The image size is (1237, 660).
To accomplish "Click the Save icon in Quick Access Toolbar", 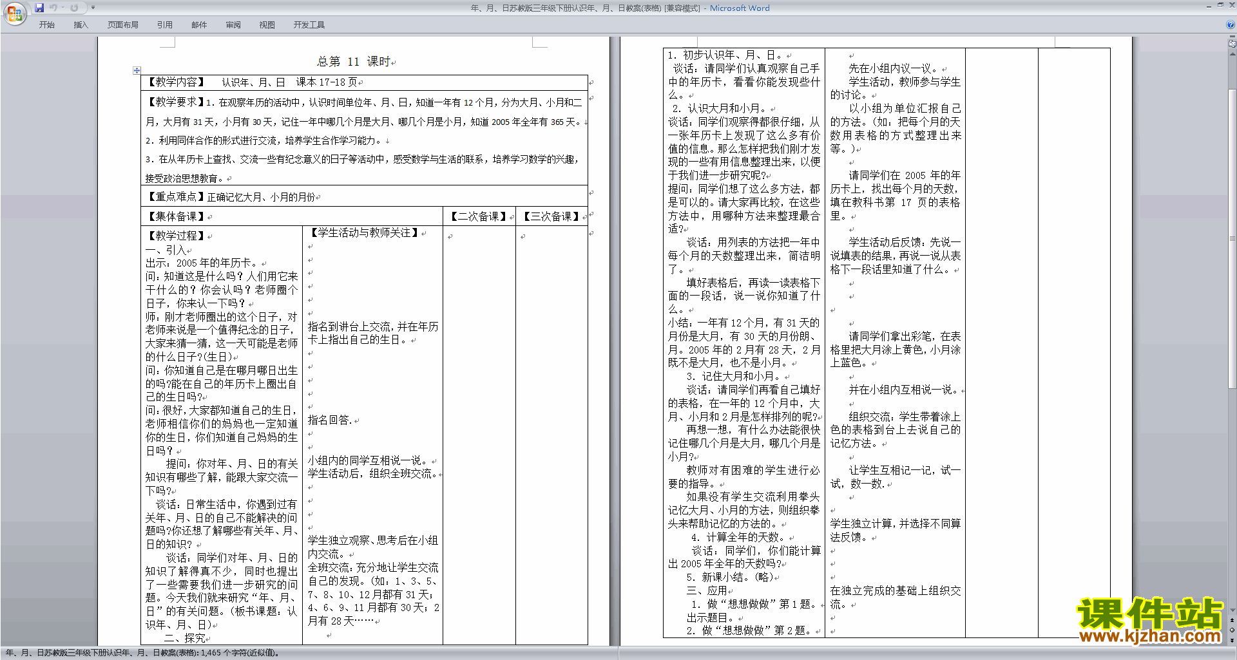I will coord(39,8).
